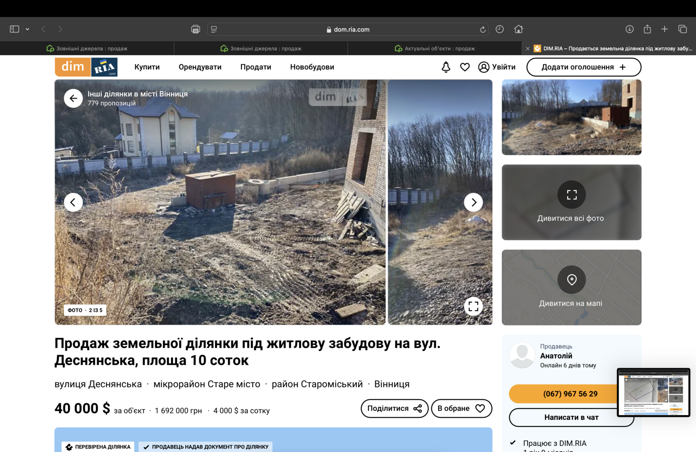Open the Купити menu
696x452 pixels.
tap(147, 67)
